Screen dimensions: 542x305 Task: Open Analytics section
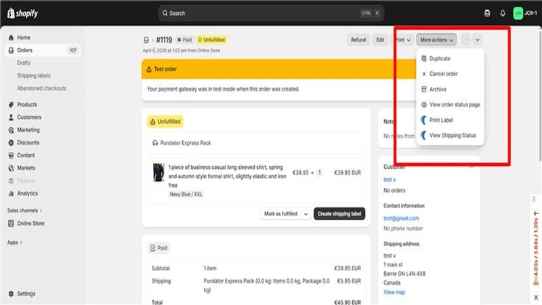pos(27,193)
